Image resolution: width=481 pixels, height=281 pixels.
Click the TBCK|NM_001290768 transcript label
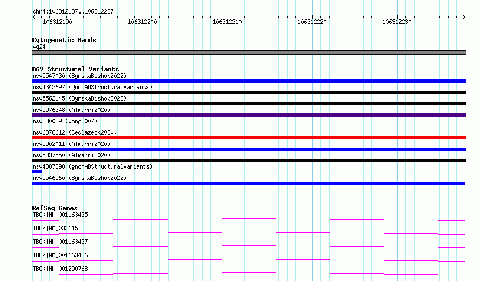point(60,269)
